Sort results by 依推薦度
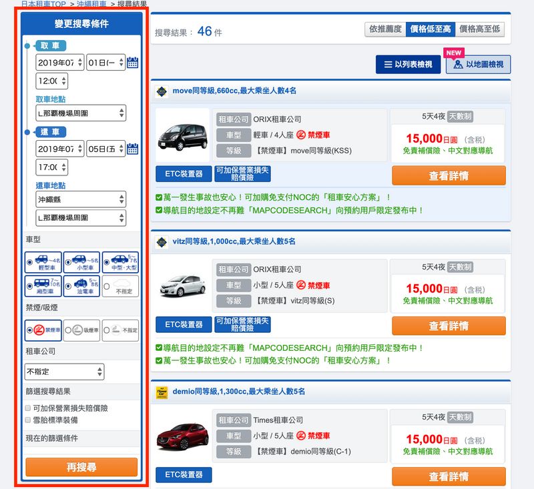The image size is (534, 489). pos(385,29)
